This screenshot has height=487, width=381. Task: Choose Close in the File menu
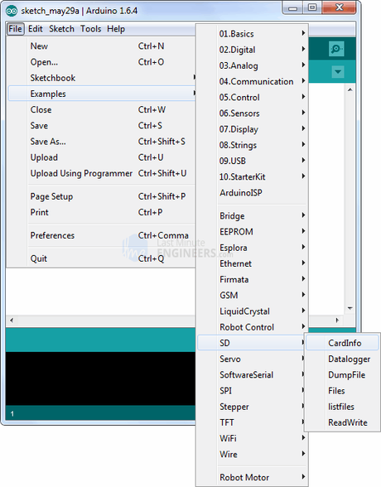tap(102, 109)
